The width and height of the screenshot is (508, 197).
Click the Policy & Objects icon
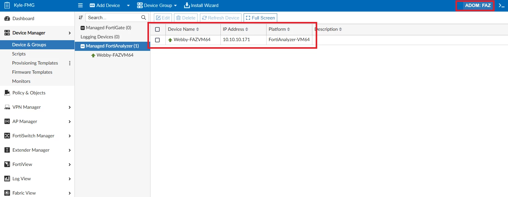pos(7,93)
